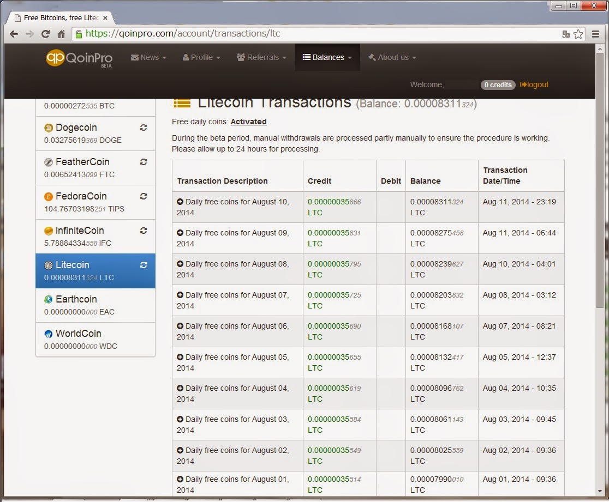Expand the August 06 transaction plus icon
Viewport: 609px width, 502px height.
coord(180,326)
